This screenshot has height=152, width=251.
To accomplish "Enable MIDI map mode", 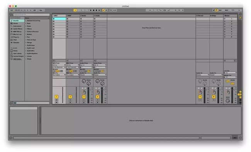I will [227, 10].
